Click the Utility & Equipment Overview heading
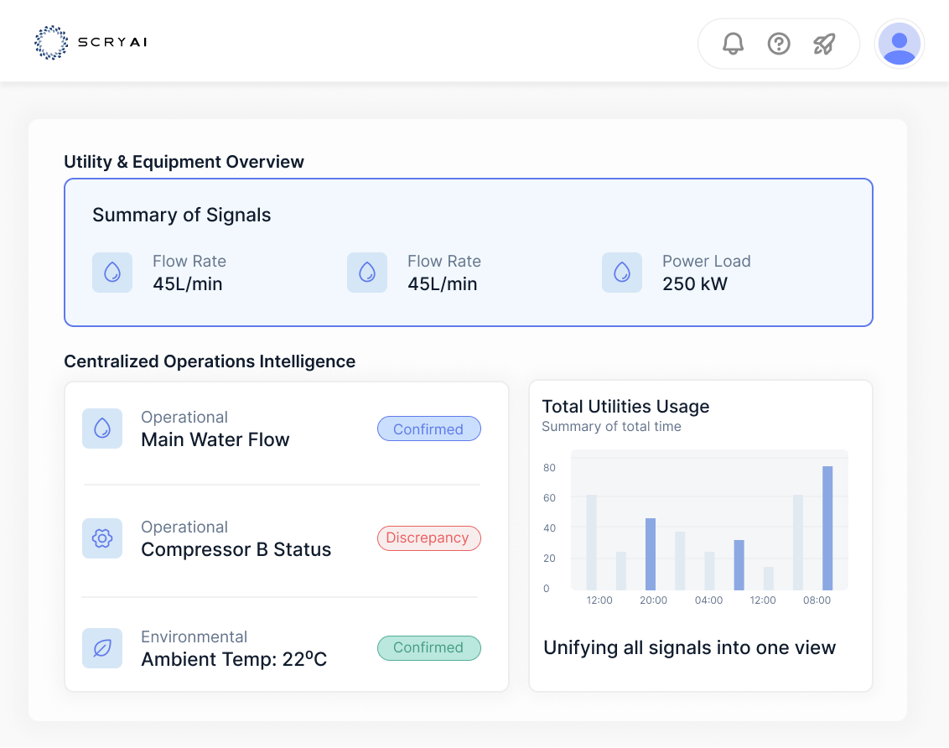Image resolution: width=949 pixels, height=748 pixels. [184, 162]
